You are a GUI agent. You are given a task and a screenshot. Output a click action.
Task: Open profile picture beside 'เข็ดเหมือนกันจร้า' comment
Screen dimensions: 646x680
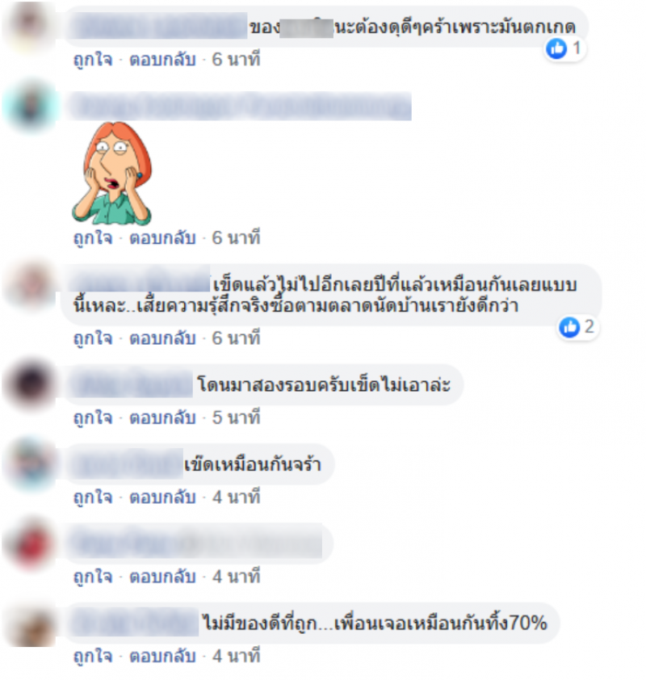(30, 464)
